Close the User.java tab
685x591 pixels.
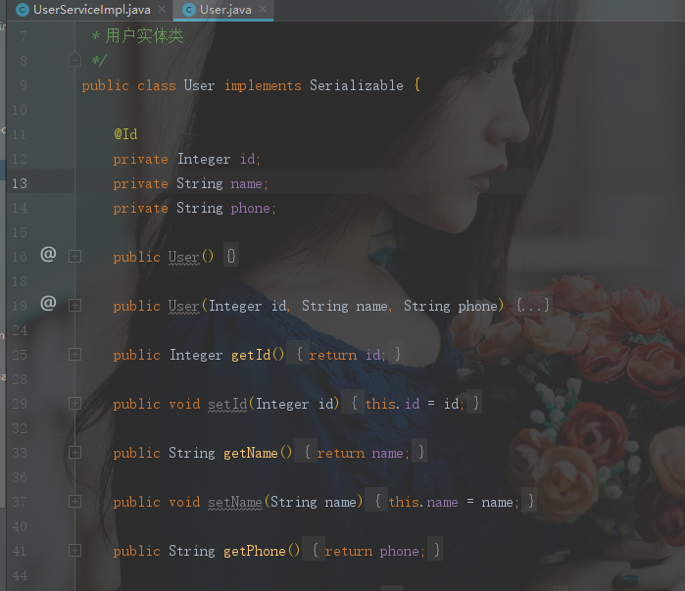click(x=263, y=9)
